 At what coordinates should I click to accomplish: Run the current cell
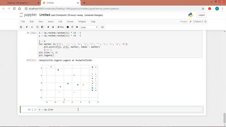(x=61, y=27)
